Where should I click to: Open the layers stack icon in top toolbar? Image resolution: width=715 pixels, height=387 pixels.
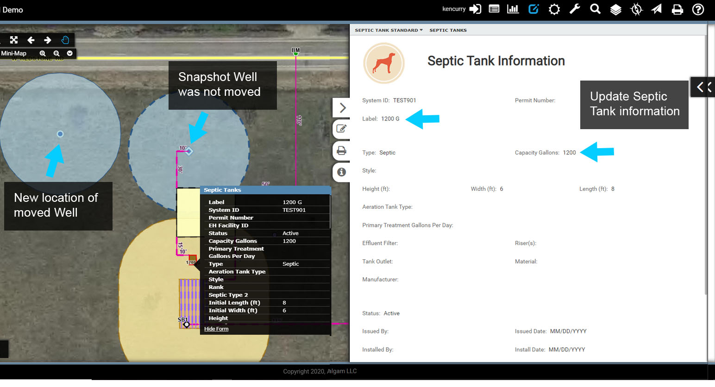[x=615, y=9]
